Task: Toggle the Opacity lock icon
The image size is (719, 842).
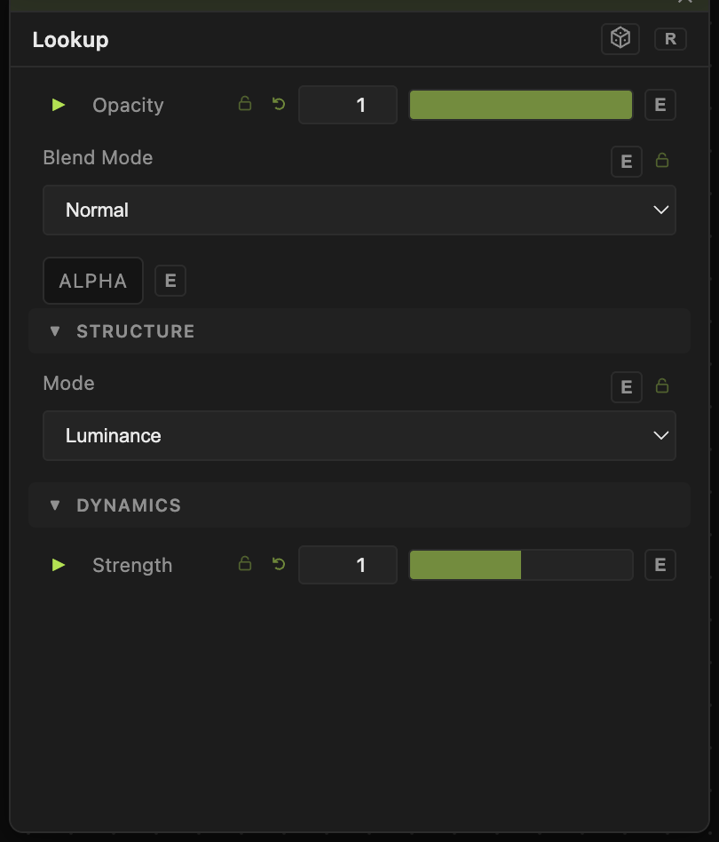Action: click(245, 104)
